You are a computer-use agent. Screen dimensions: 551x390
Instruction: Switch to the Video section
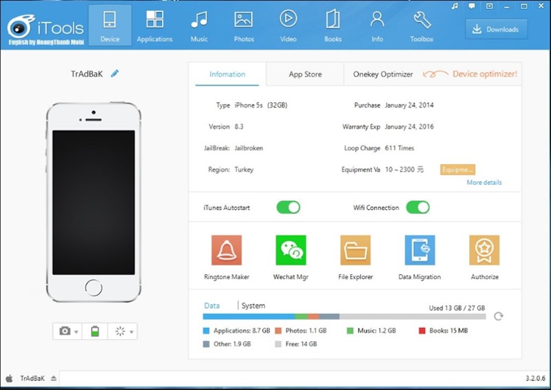288,25
